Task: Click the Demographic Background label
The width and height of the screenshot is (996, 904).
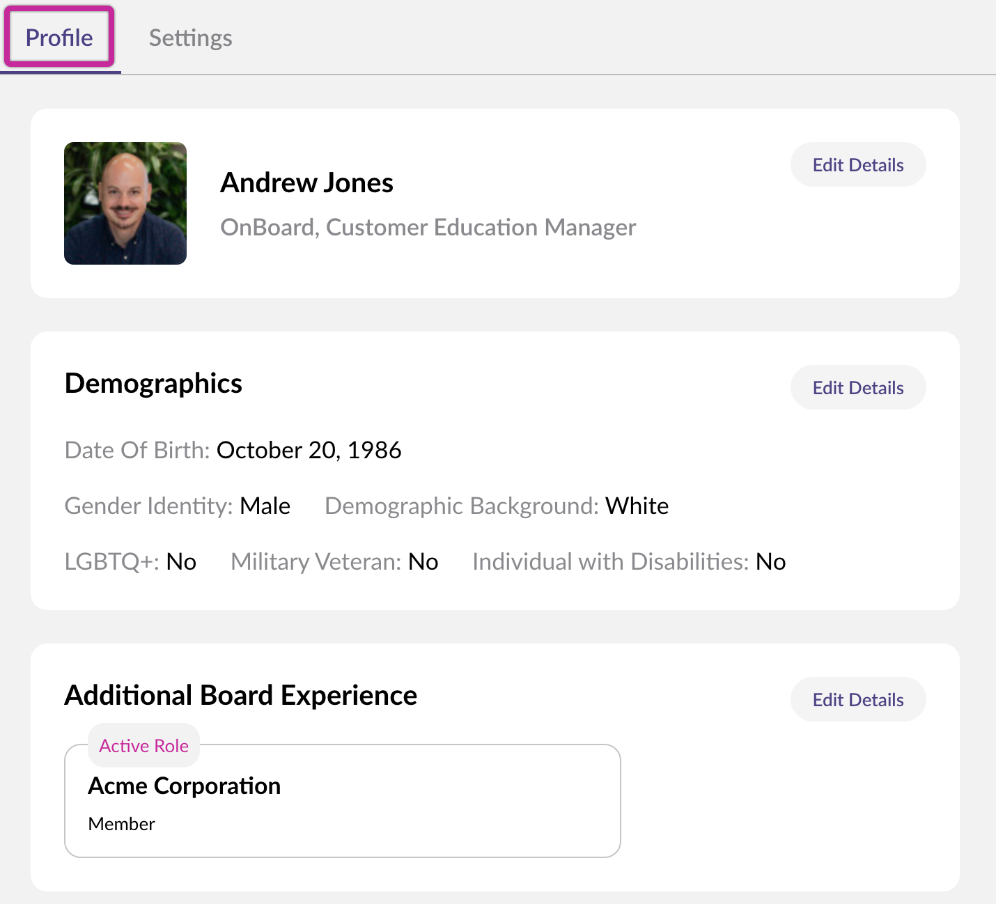Action: [462, 506]
